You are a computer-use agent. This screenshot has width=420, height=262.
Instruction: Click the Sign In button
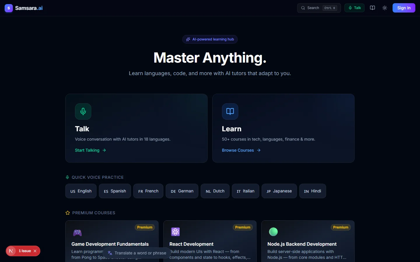(404, 8)
